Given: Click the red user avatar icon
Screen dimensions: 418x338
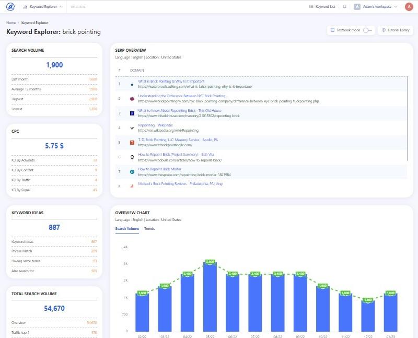Looking at the screenshot, I should [408, 7].
